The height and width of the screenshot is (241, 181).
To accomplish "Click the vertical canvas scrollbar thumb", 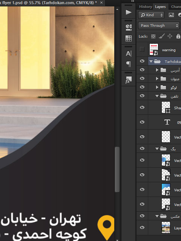I will coord(117,169).
